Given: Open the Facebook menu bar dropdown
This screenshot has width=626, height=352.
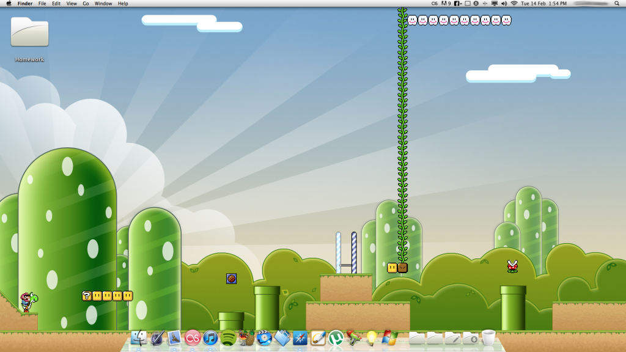Looking at the screenshot, I should [457, 4].
